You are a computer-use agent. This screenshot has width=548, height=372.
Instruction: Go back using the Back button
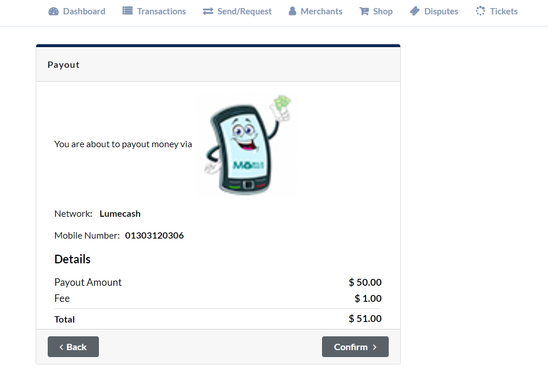click(73, 347)
